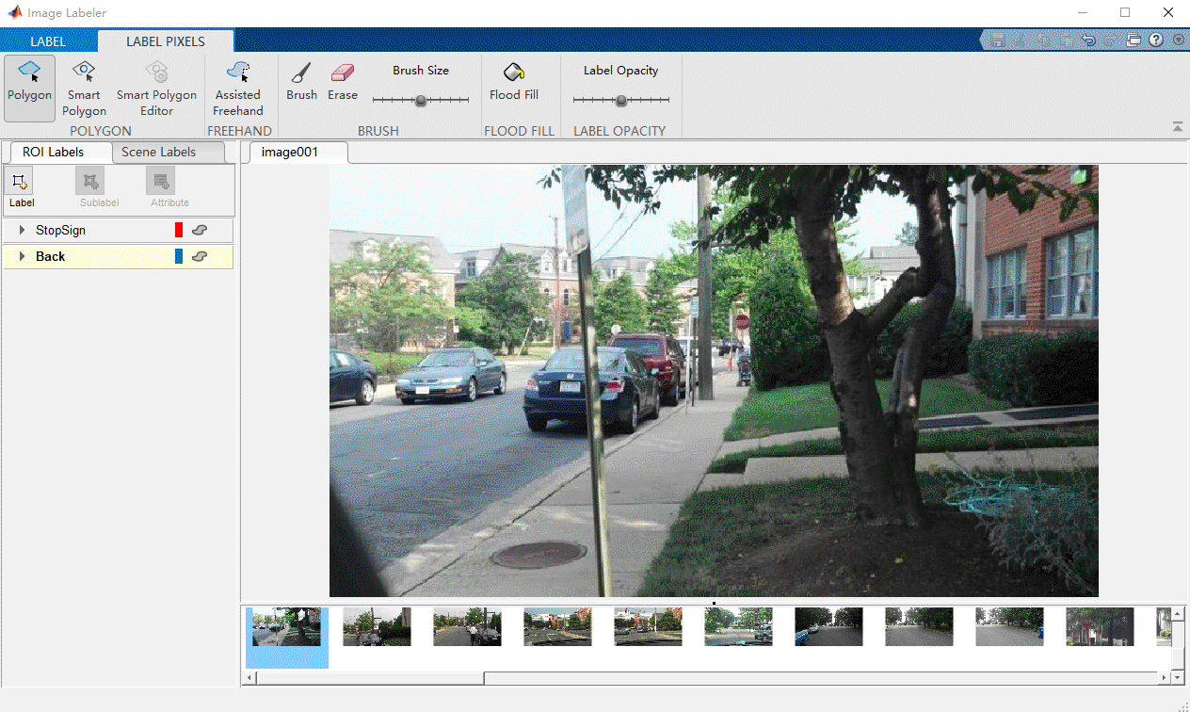This screenshot has height=712, width=1190.
Task: Click the copy icon in quick access toolbar
Action: pyautogui.click(x=1043, y=40)
